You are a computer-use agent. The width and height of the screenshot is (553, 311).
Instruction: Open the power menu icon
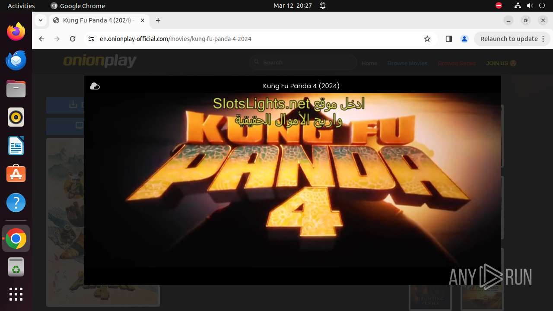(542, 6)
